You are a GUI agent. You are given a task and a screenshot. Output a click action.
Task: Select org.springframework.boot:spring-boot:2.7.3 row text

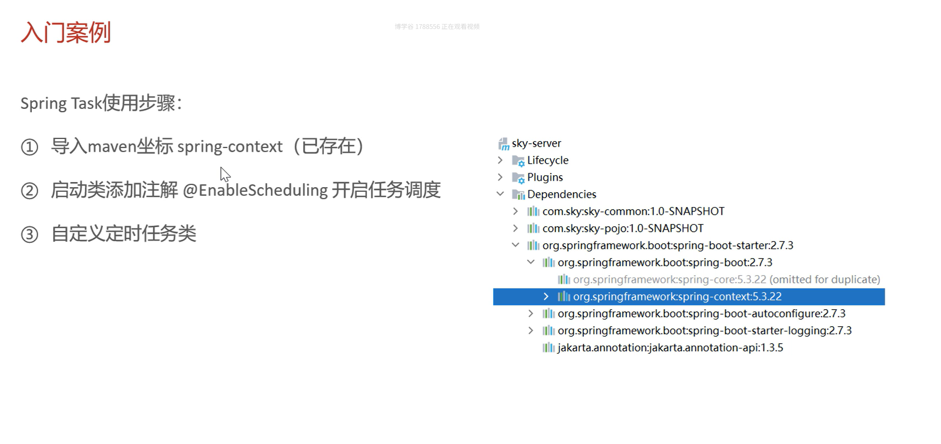click(x=665, y=262)
